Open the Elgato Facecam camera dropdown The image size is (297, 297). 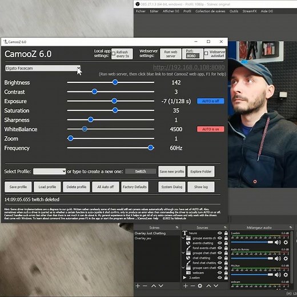click(43, 68)
